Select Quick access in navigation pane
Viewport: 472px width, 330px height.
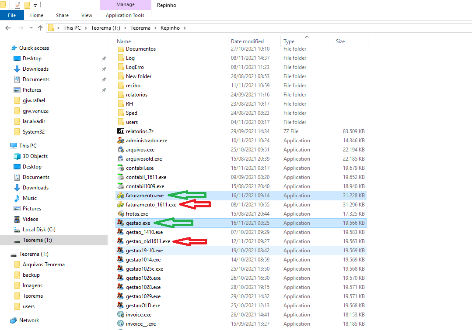click(34, 48)
